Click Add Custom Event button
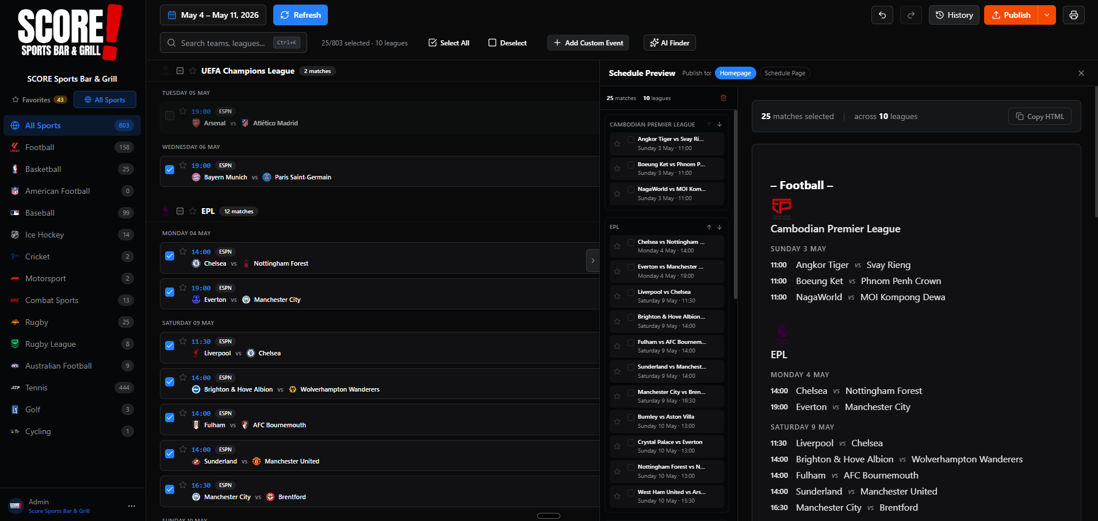This screenshot has width=1098, height=521. pos(588,43)
